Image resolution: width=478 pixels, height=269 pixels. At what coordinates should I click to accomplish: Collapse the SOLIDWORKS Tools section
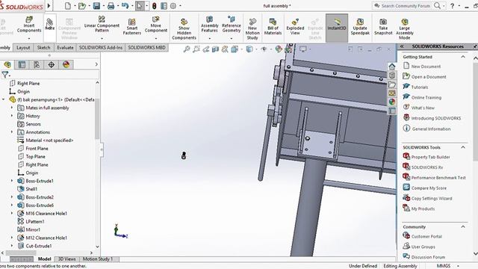(x=463, y=147)
